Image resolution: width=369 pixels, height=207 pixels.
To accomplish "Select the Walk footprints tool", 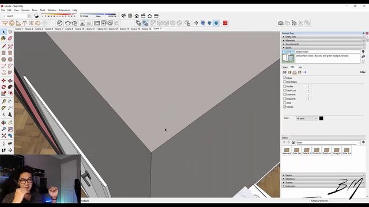I will click(3, 150).
